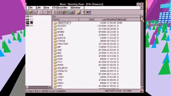
Task: Click the MATSHITA CD-R CW-7502 status text
Action: (118, 91)
